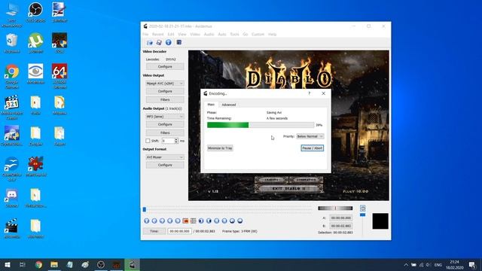Screen dimensions: 482x271
Task: Click the vertical volume slider handle
Action: [363, 215]
